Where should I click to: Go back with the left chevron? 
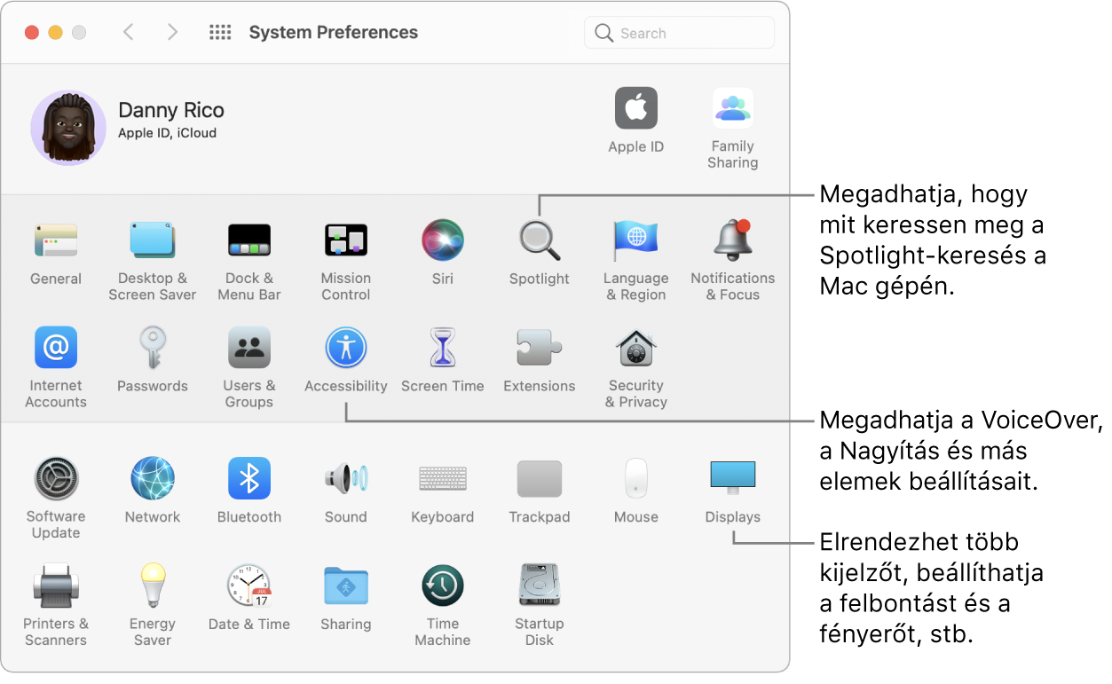[129, 33]
